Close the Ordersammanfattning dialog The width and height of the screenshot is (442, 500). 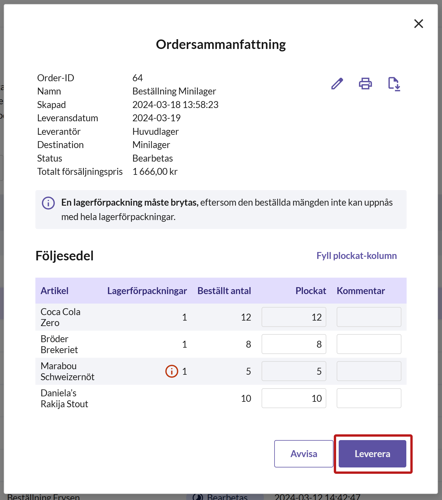419,24
